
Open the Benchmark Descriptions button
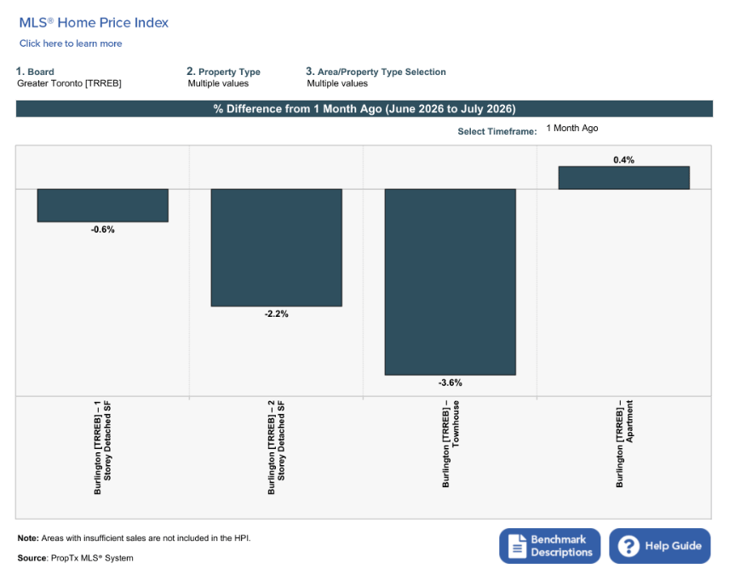[549, 545]
